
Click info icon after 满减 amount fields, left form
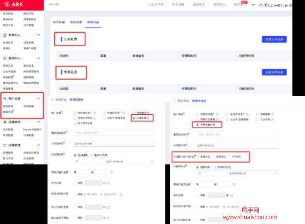pyautogui.click(x=111, y=172)
